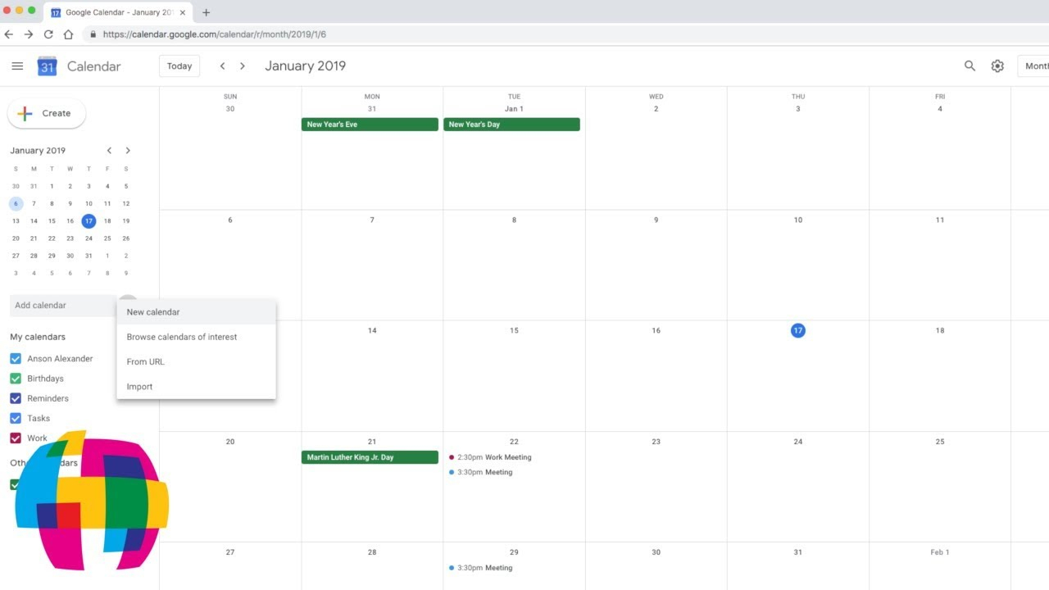Click the Google Calendar logo icon
The height and width of the screenshot is (590, 1049).
pyautogui.click(x=47, y=66)
